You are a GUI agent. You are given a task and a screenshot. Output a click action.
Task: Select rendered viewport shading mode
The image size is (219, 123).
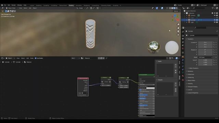point(177,8)
